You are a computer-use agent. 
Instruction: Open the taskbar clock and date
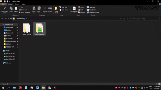157,88
